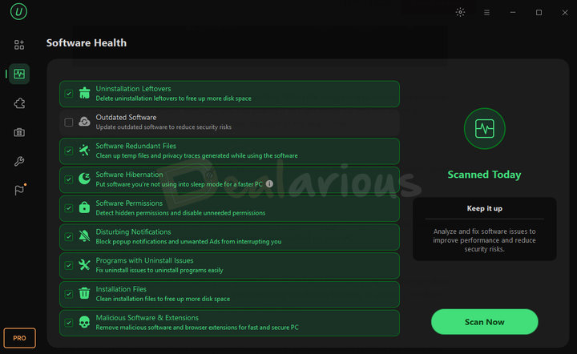Click the Disturbing Notifications bell icon
The image size is (577, 354).
[84, 236]
